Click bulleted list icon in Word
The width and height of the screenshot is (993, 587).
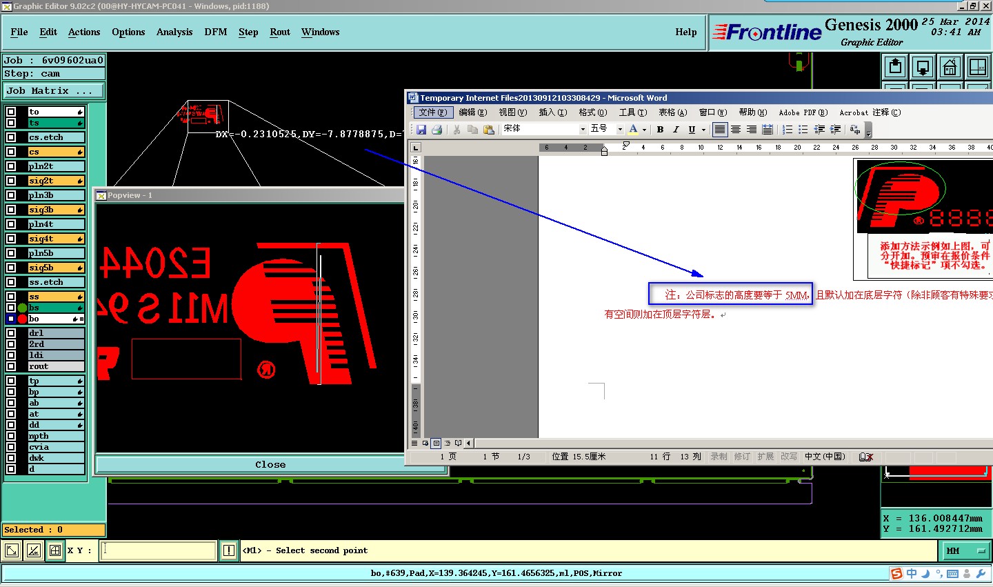click(803, 129)
